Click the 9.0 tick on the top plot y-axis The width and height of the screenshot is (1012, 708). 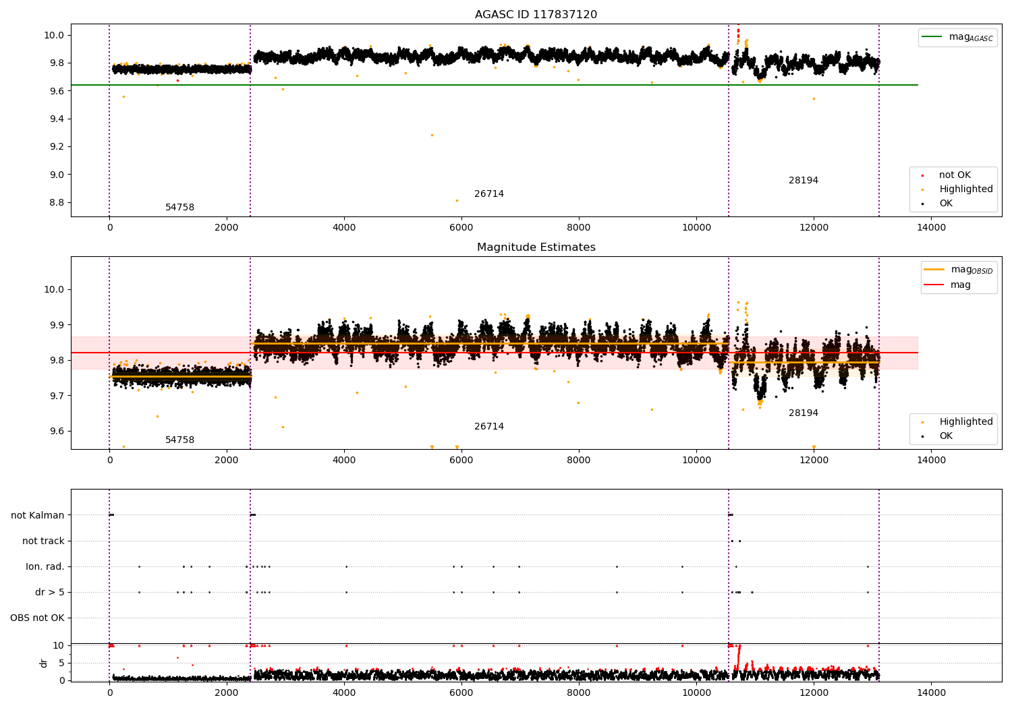click(55, 175)
